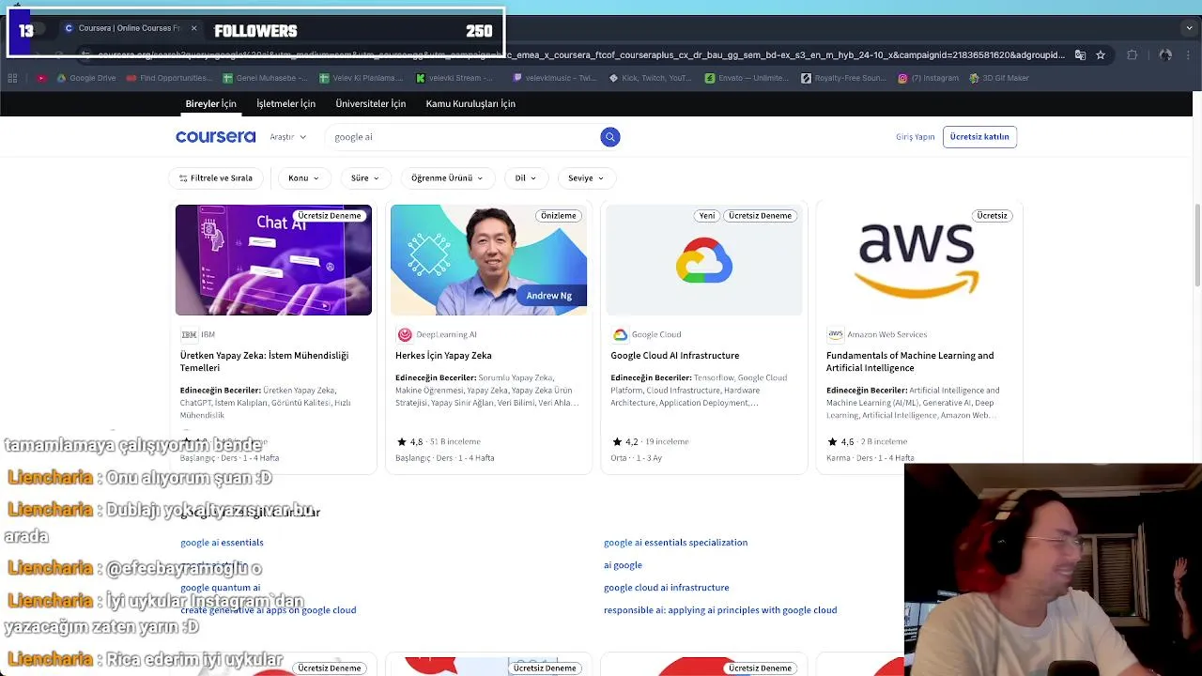
Task: Click the 'ai google' suggested search
Action: pos(623,565)
